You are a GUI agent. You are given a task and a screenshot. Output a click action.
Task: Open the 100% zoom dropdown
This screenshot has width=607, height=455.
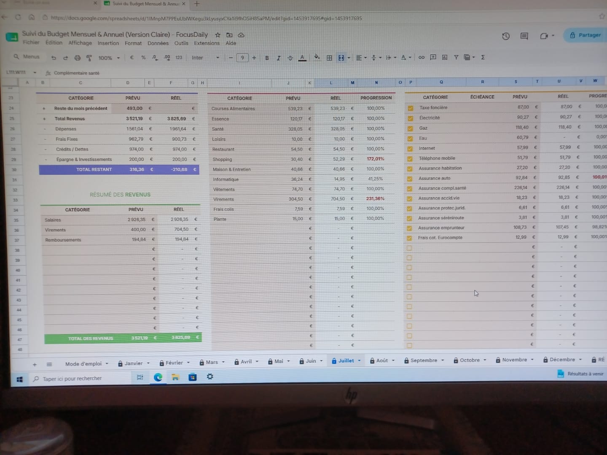(109, 58)
